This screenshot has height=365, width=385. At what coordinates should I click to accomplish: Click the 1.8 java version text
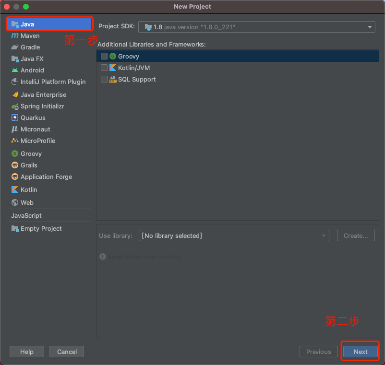click(194, 27)
